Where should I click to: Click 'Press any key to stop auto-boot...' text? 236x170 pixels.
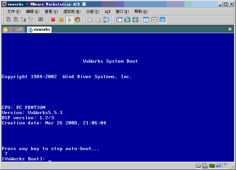(51, 149)
